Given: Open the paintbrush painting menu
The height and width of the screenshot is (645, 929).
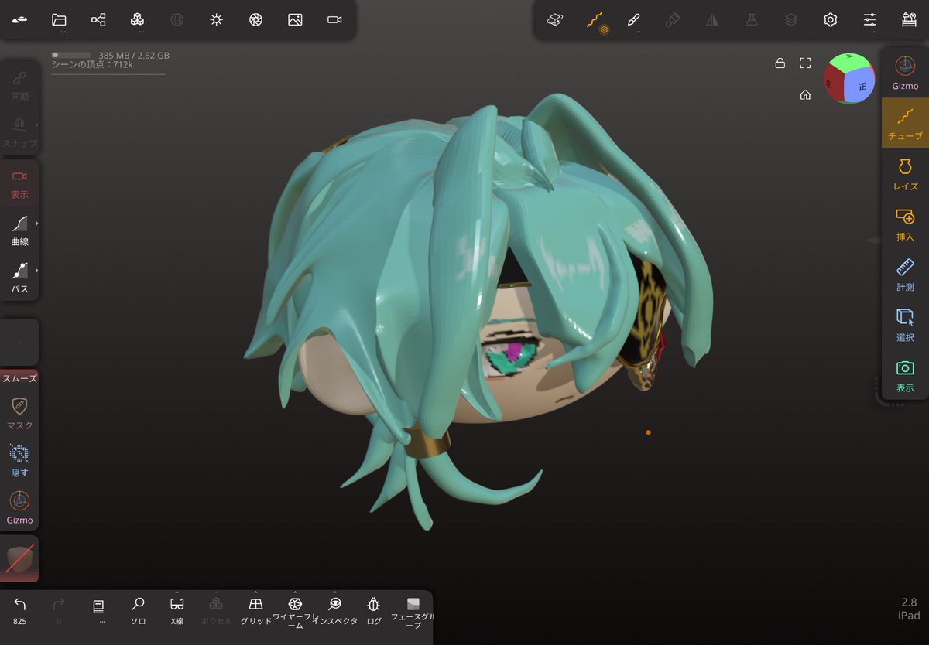Looking at the screenshot, I should [633, 19].
